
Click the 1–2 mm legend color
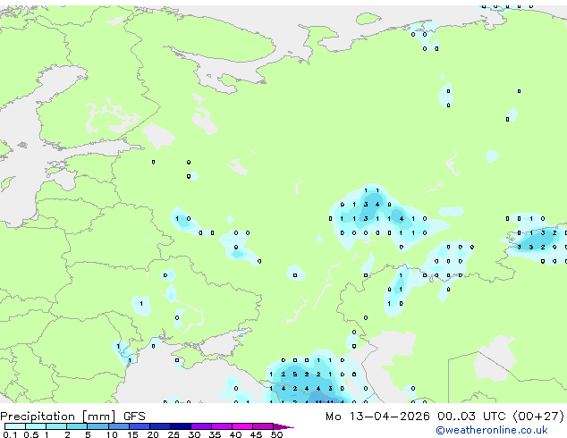pos(56,426)
